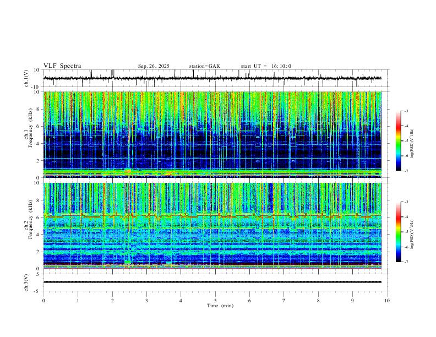Click the ch.1 voltage waveform trace
This screenshot has height=337, width=436.
(212, 78)
